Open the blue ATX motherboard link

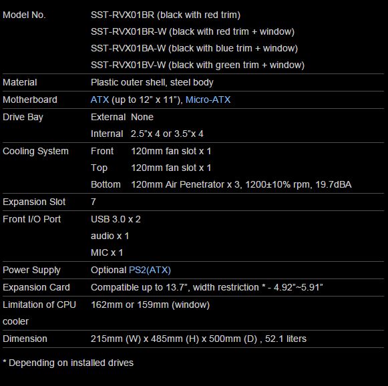[100, 100]
